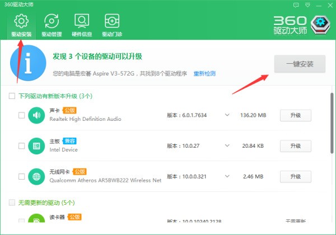Click the 发现 3 个设备的驱动可以升级 heading
The image size is (336, 235).
click(97, 57)
